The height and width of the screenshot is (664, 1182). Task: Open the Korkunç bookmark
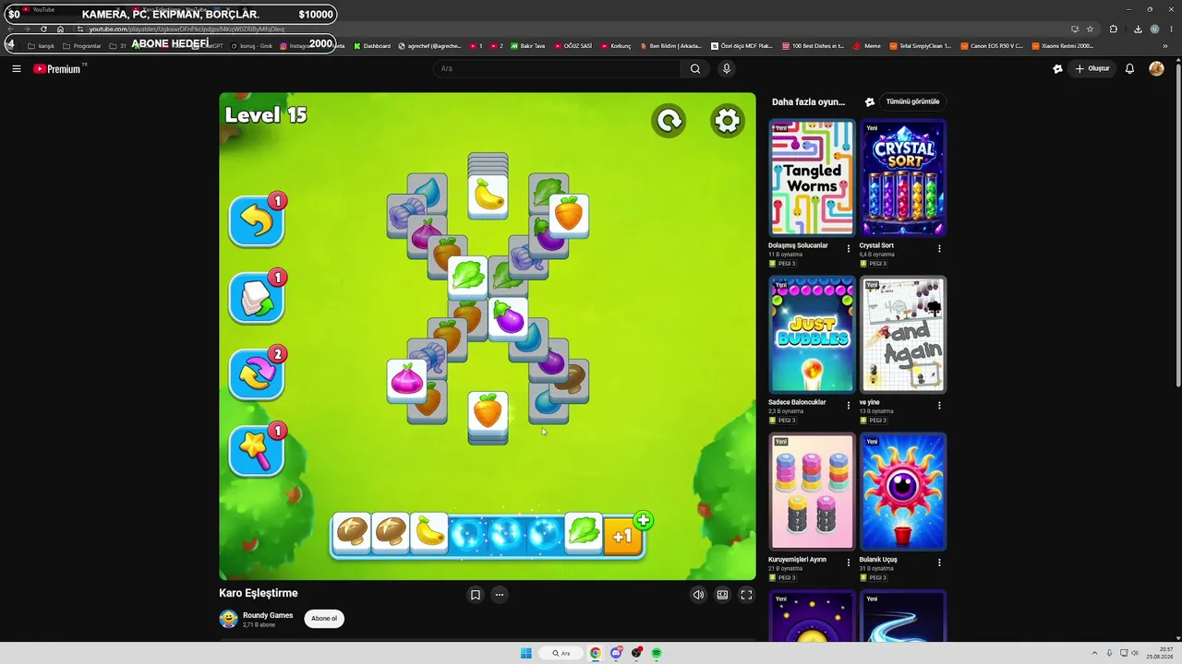tap(615, 46)
